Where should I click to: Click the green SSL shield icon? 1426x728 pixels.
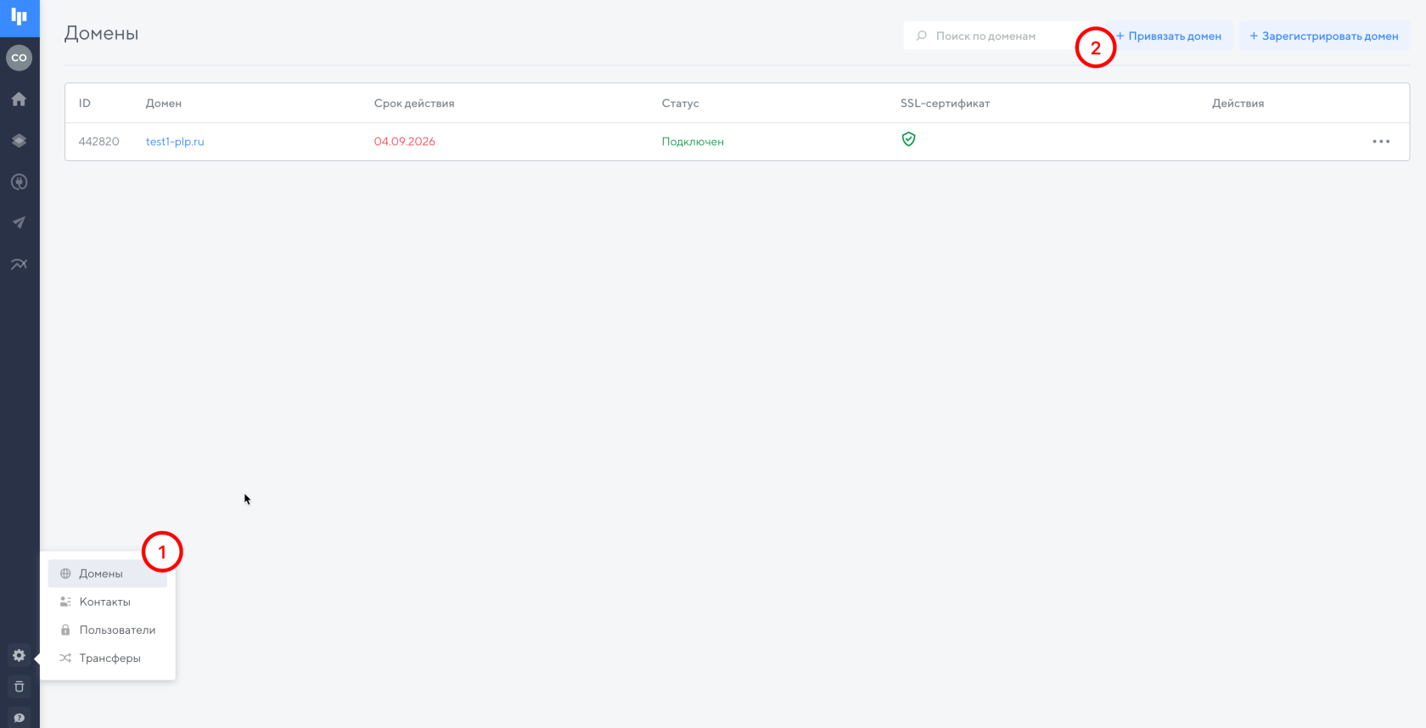pyautogui.click(x=908, y=139)
